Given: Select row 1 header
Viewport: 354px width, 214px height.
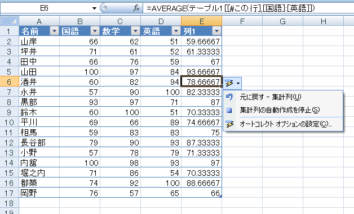Looking at the screenshot, I should pyautogui.click(x=10, y=31).
